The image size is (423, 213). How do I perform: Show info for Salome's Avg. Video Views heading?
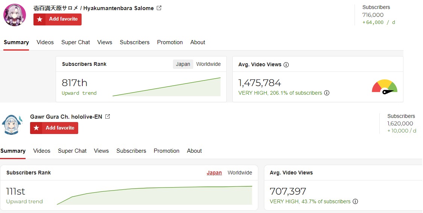point(286,65)
